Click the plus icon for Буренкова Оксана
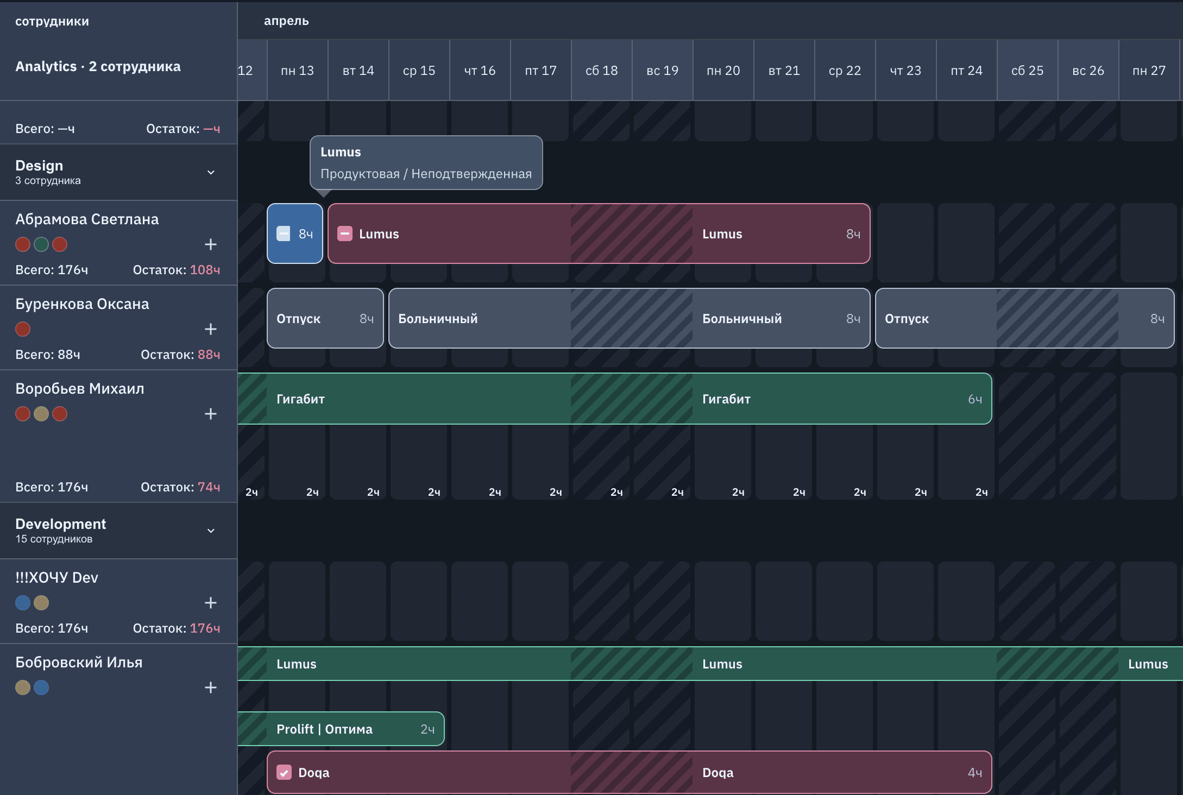The width and height of the screenshot is (1183, 795). click(x=211, y=329)
